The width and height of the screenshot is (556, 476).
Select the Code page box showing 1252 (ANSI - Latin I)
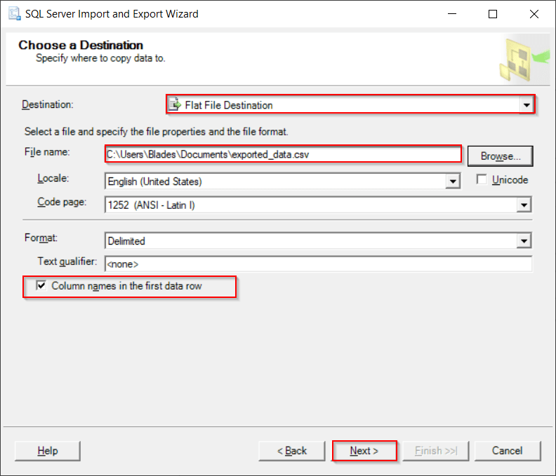[x=318, y=205]
